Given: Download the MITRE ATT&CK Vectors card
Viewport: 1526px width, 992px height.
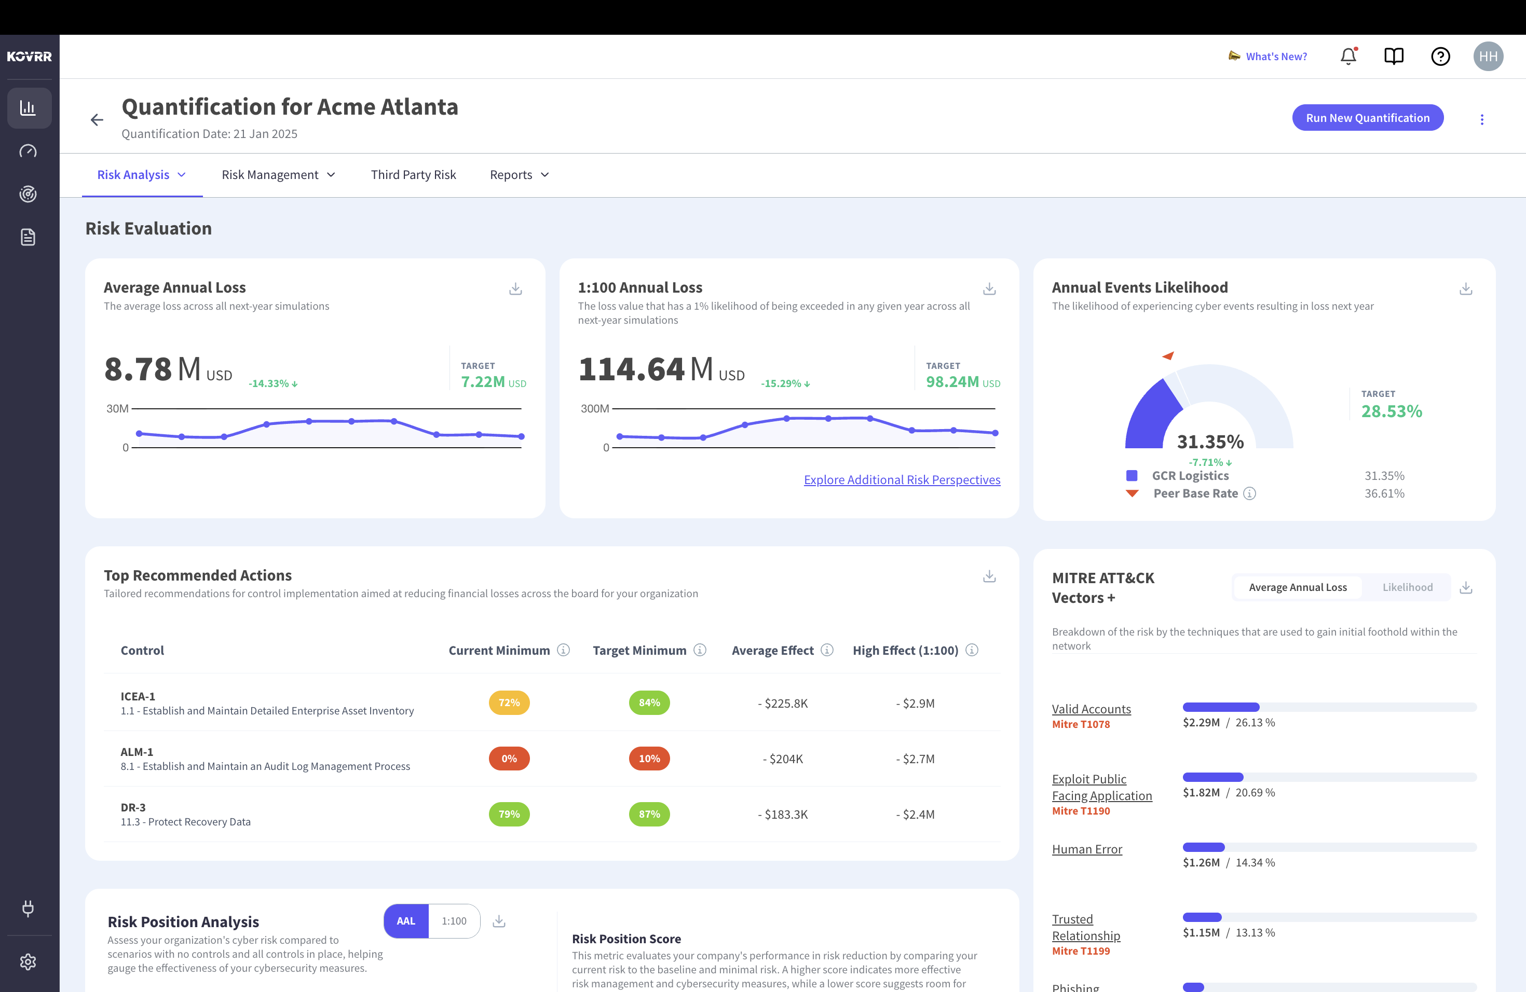Looking at the screenshot, I should coord(1466,587).
